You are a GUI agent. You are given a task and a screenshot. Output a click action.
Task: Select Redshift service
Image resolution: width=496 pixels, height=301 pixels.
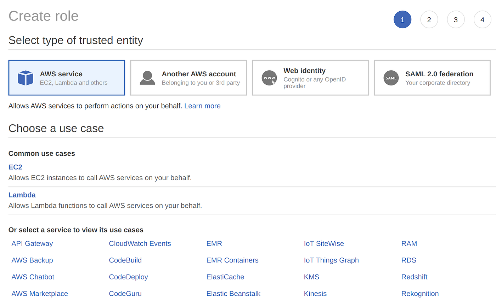click(x=415, y=277)
